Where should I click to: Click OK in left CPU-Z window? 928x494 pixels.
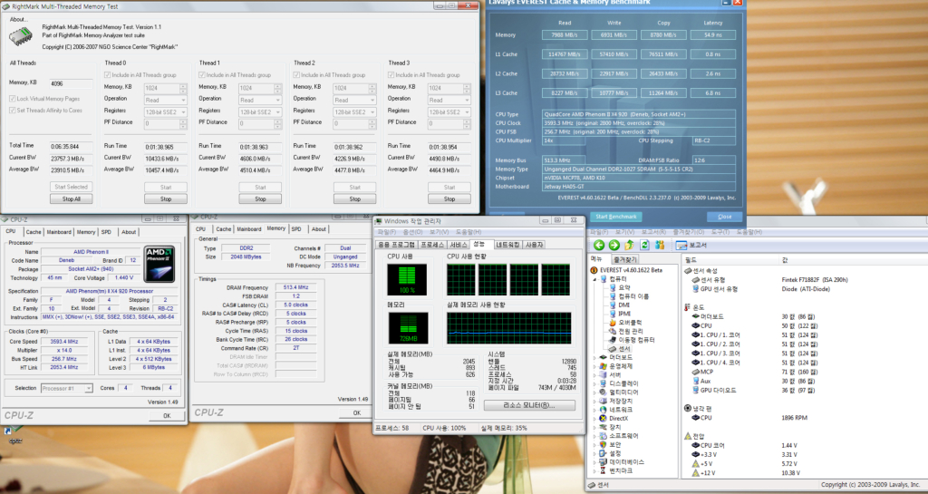[x=167, y=416]
